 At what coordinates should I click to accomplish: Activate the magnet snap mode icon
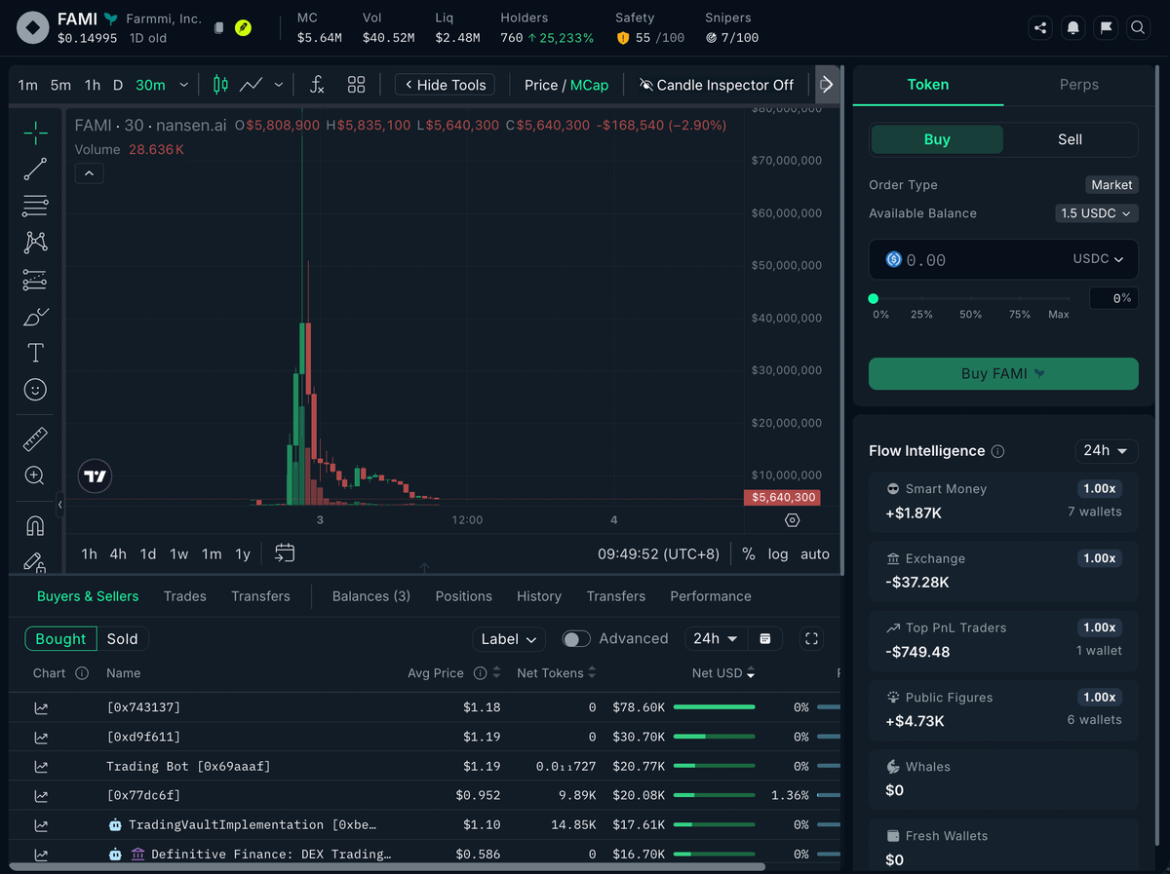(35, 526)
